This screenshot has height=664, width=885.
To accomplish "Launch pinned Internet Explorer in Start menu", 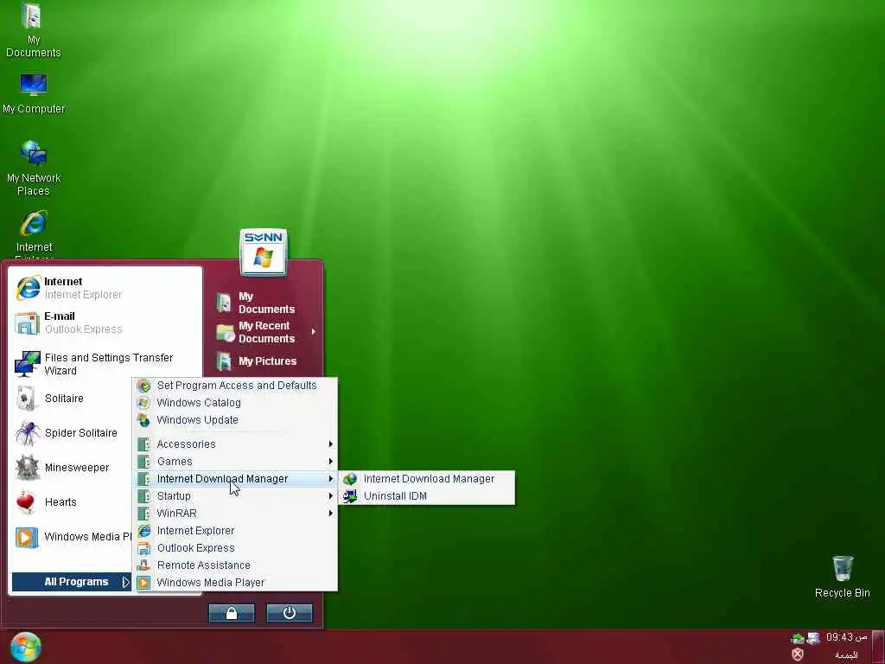I will pos(105,288).
